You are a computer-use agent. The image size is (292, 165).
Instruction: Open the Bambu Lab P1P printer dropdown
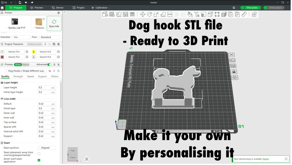15,28
